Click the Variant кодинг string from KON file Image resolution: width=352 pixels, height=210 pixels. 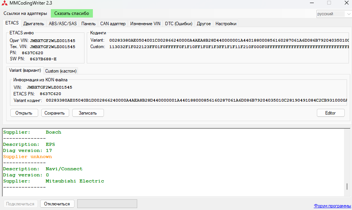pos(196,100)
